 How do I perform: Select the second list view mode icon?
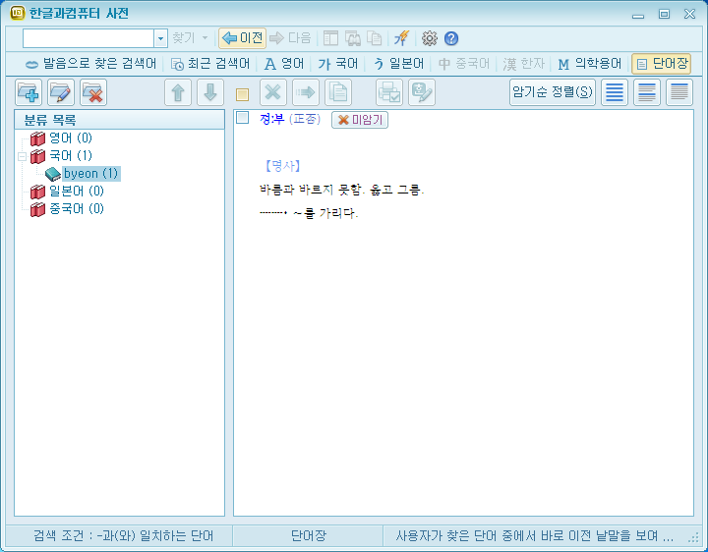(x=647, y=92)
